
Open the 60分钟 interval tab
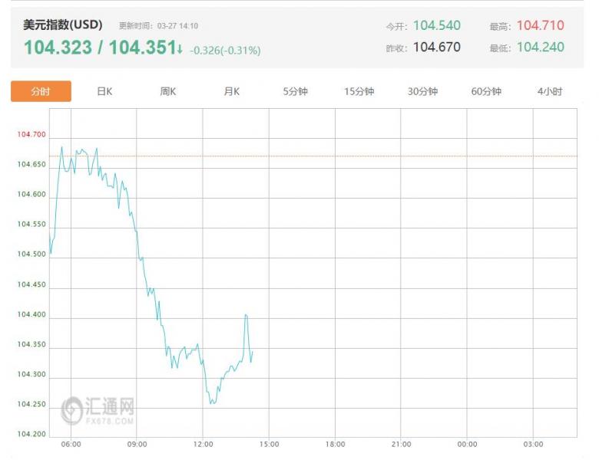coord(486,91)
